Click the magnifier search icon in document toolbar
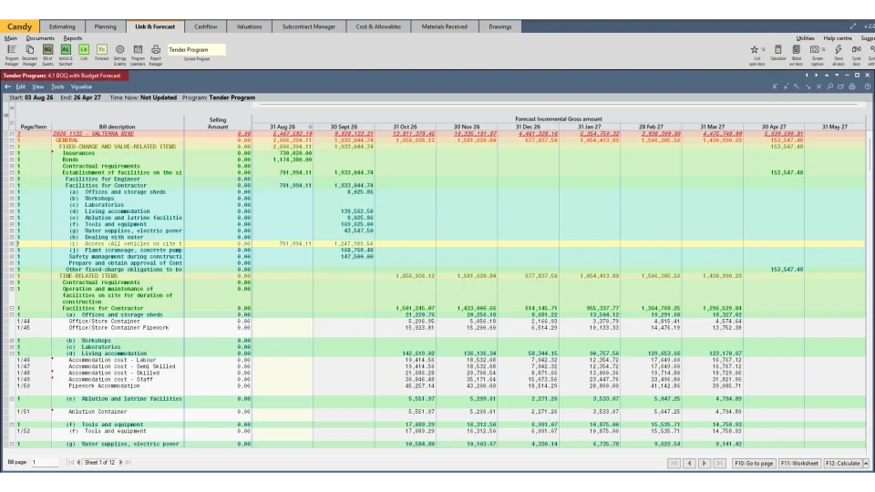This screenshot has height=492, width=875. tap(829, 87)
